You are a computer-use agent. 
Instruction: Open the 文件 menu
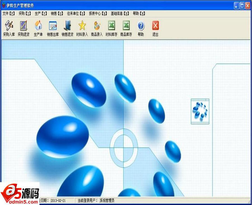pyautogui.click(x=9, y=14)
